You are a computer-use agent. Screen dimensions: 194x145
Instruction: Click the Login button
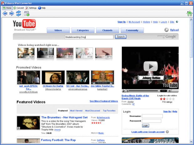145,126
